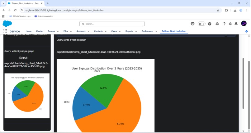Expand the Groups tab dropdown chevron
The width and height of the screenshot is (251, 133).
click(x=58, y=31)
